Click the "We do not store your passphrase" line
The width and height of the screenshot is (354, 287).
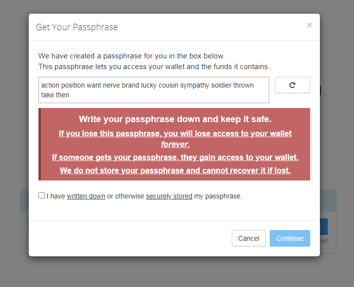[175, 170]
